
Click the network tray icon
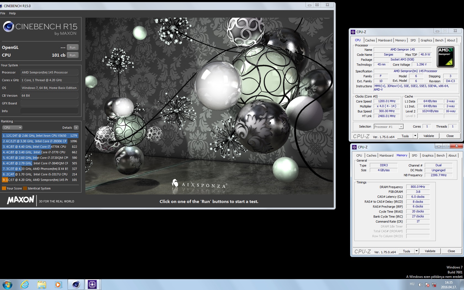[x=434, y=284]
